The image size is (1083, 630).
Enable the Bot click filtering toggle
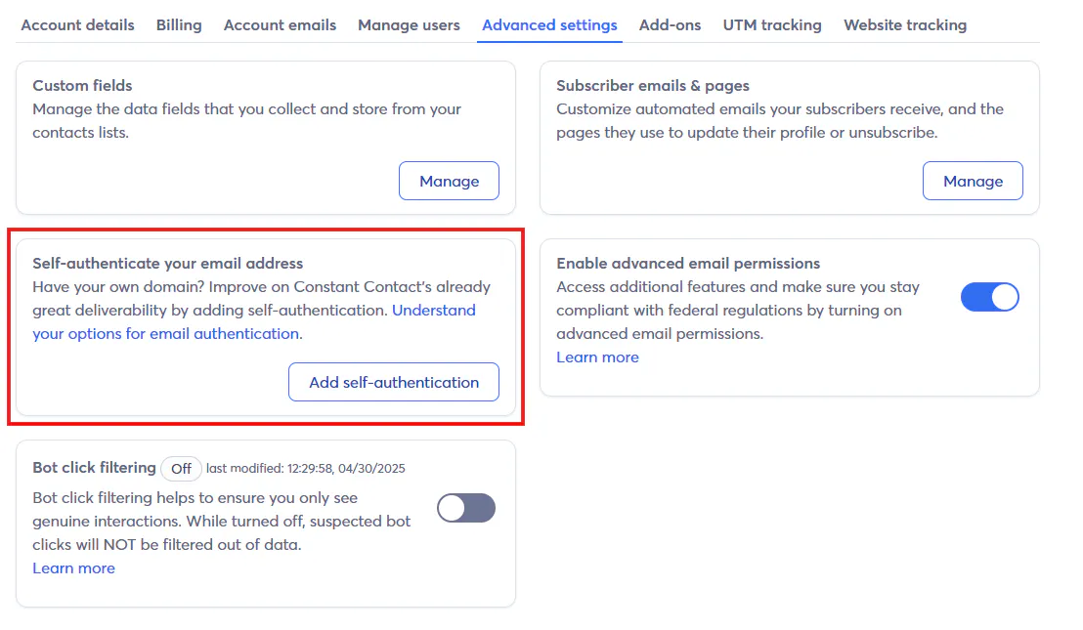point(466,508)
